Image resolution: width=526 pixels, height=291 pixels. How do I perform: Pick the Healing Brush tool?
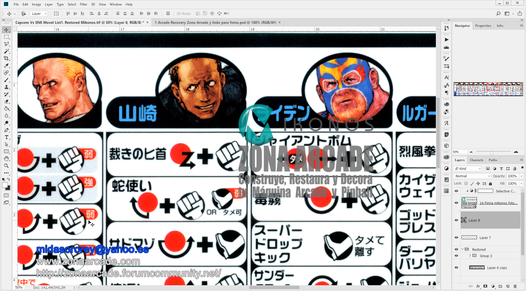[x=7, y=73]
